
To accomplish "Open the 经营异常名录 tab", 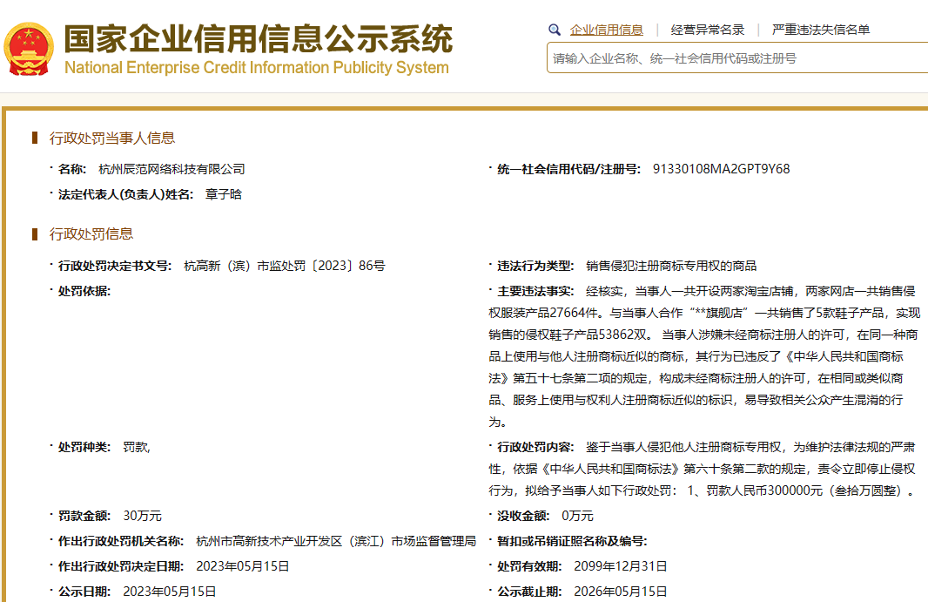I will click(x=707, y=30).
